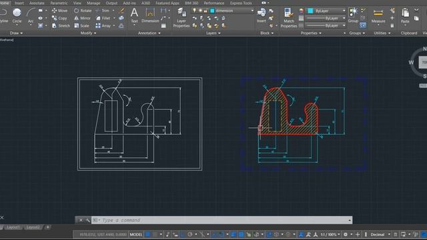The image size is (427, 240).
Task: Click the Type a command input field
Action: point(222,220)
